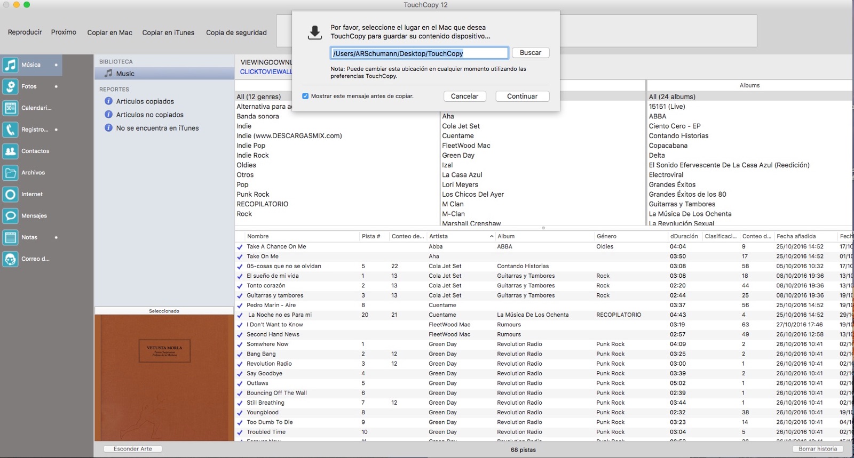Click info icon beside No se encuentra en iTunes

[108, 128]
